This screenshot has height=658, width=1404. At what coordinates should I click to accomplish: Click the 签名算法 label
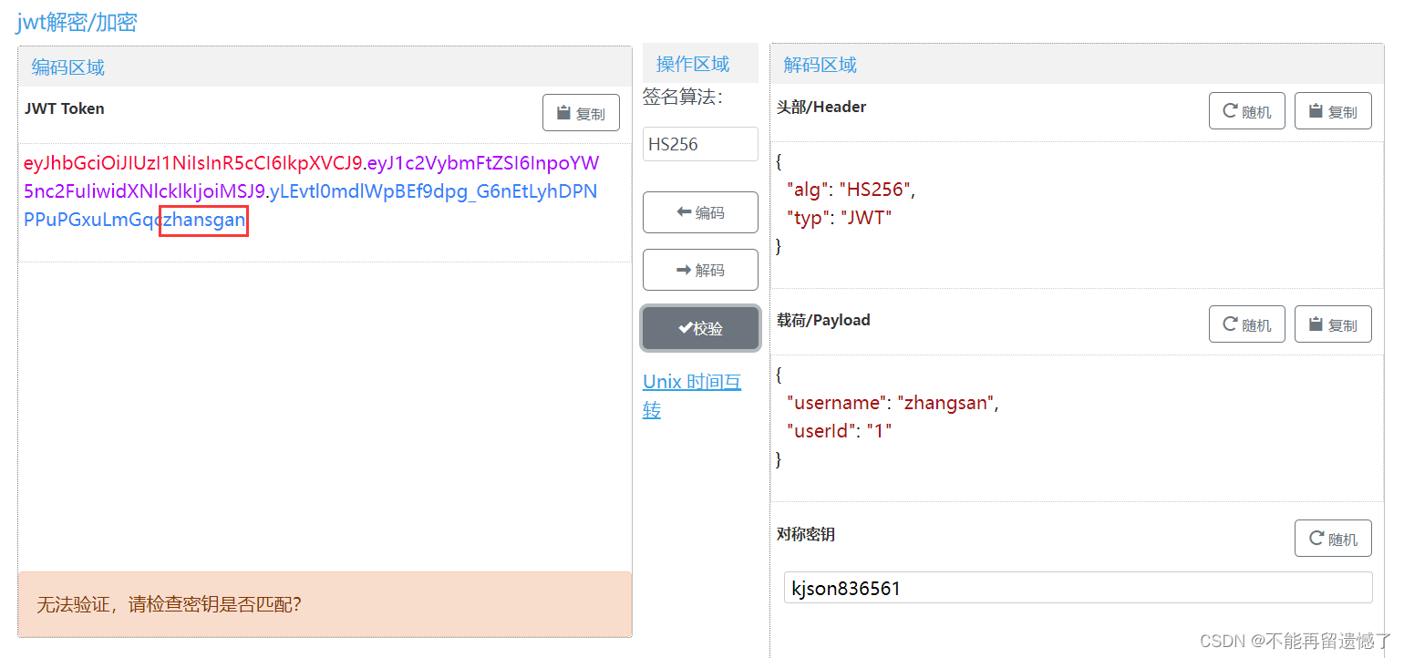pyautogui.click(x=682, y=97)
